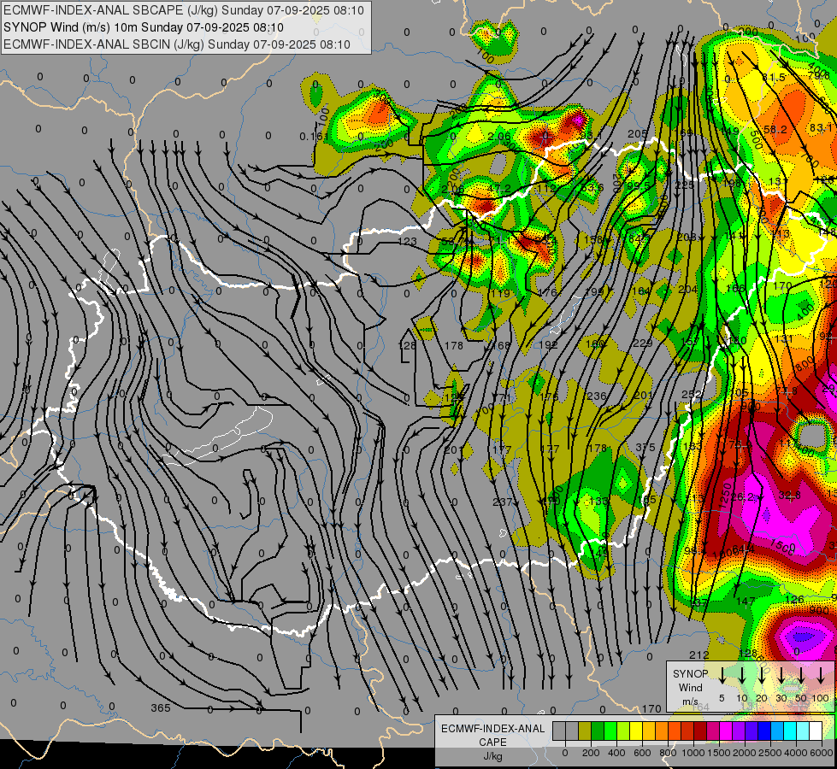Click the '119' value on the map
The height and width of the screenshot is (769, 837).
[501, 294]
